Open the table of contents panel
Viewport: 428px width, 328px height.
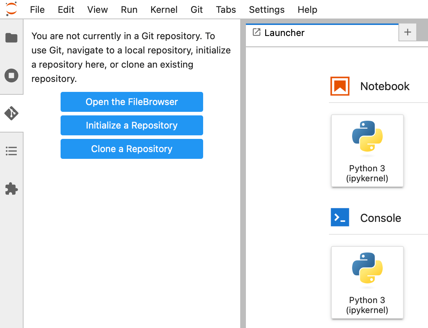point(11,151)
